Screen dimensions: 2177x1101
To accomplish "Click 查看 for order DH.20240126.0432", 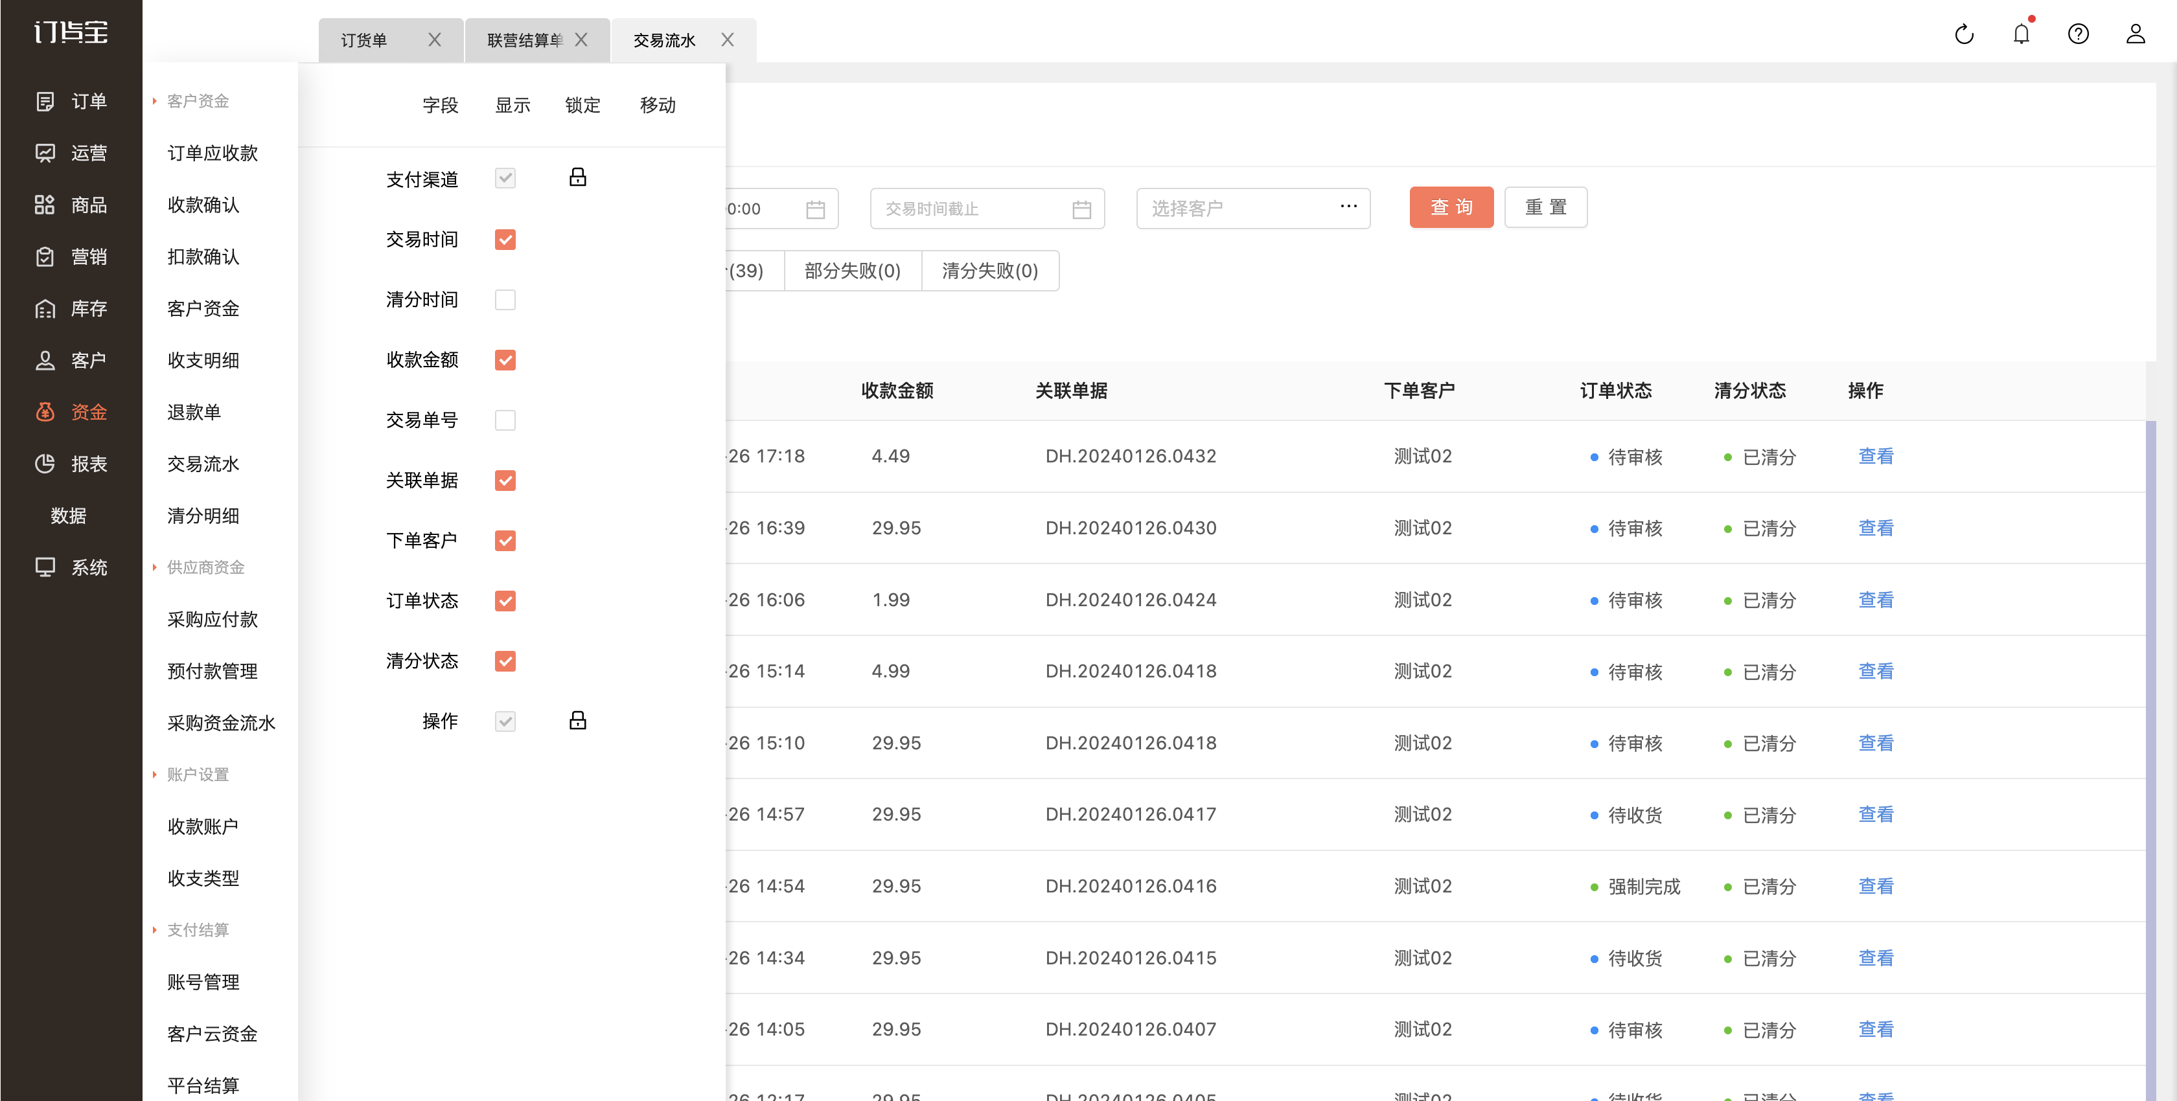I will pos(1875,457).
